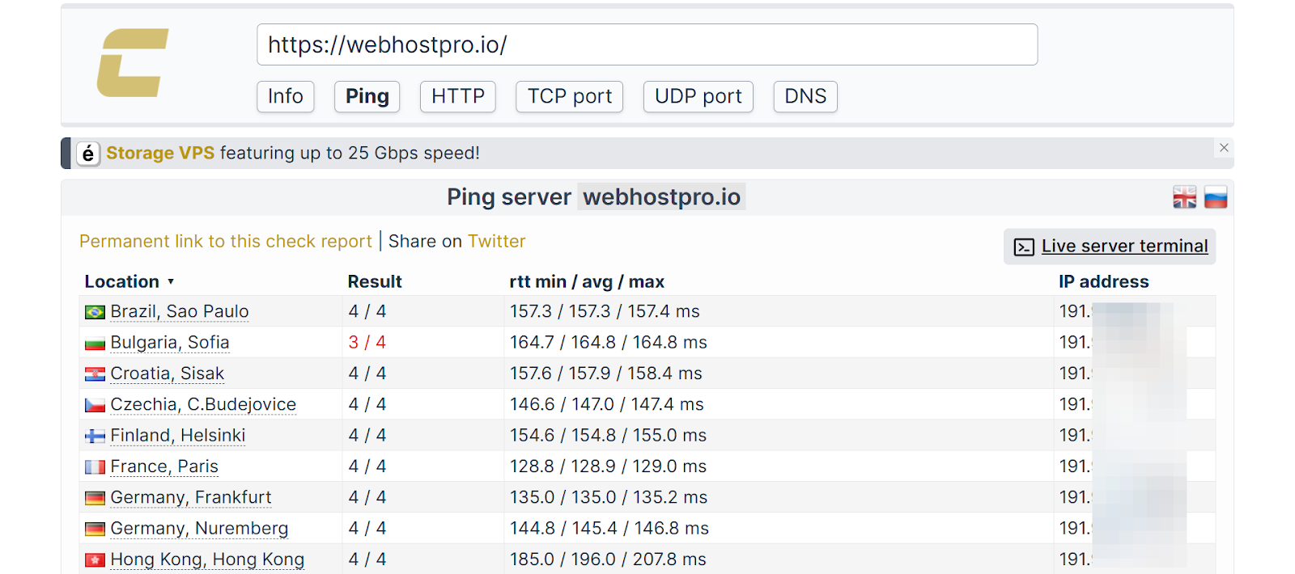
Task: Open the Storage VPS ad link
Action: coord(160,153)
